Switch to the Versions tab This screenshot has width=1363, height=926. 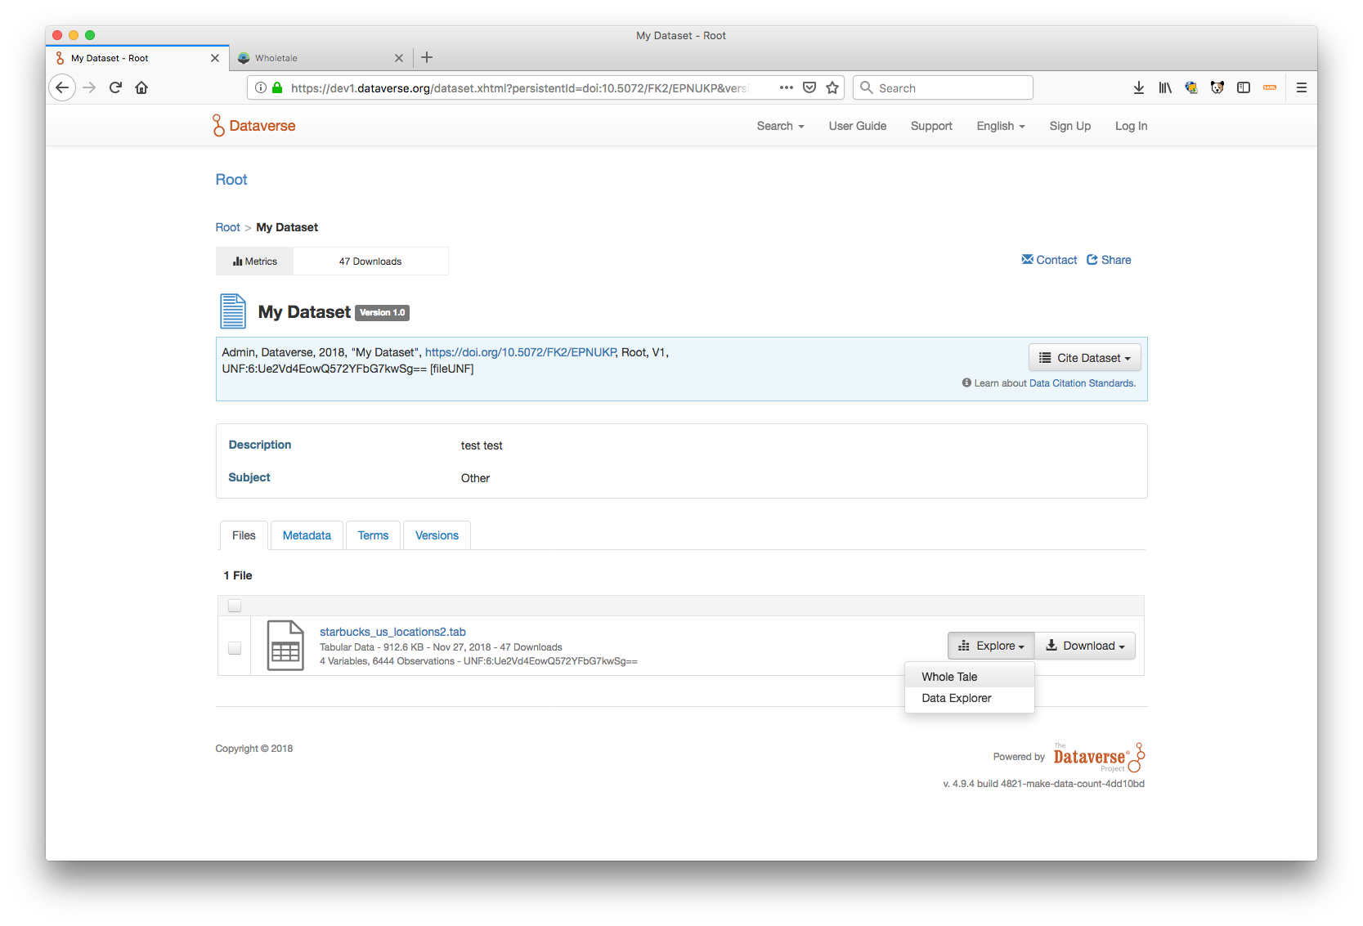(437, 535)
